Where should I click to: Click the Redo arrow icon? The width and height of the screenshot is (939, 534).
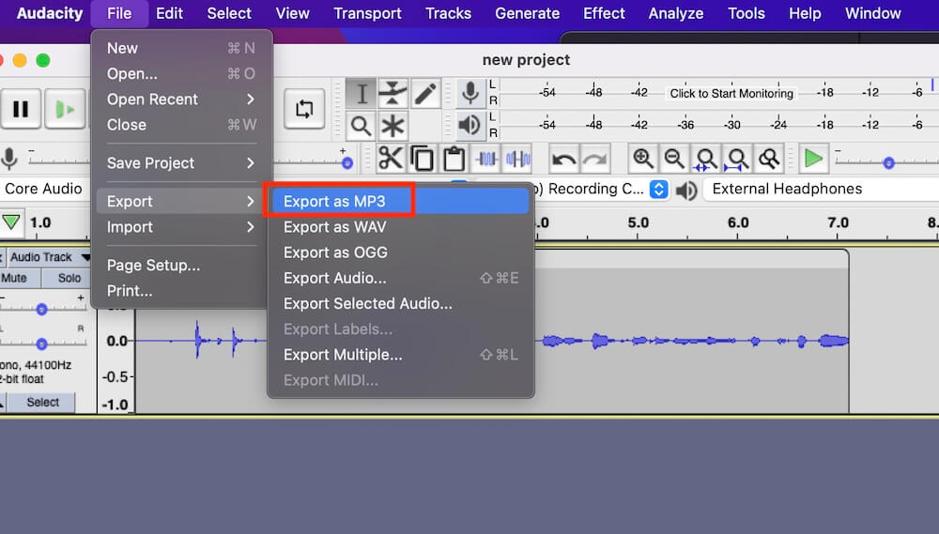pos(595,159)
